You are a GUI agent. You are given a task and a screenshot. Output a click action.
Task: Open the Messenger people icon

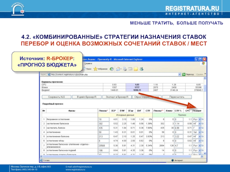point(141,69)
